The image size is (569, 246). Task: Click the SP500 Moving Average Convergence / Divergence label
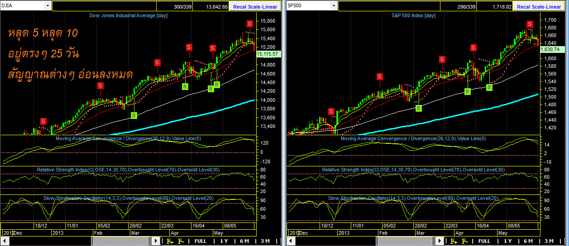point(413,138)
